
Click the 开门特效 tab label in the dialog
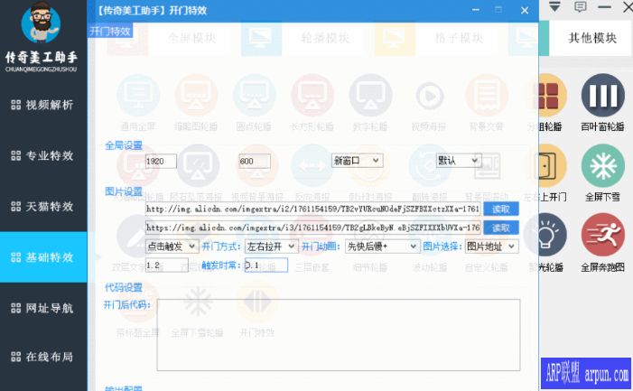110,31
